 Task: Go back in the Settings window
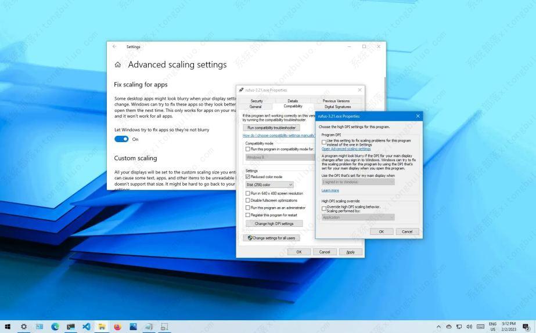tap(114, 46)
